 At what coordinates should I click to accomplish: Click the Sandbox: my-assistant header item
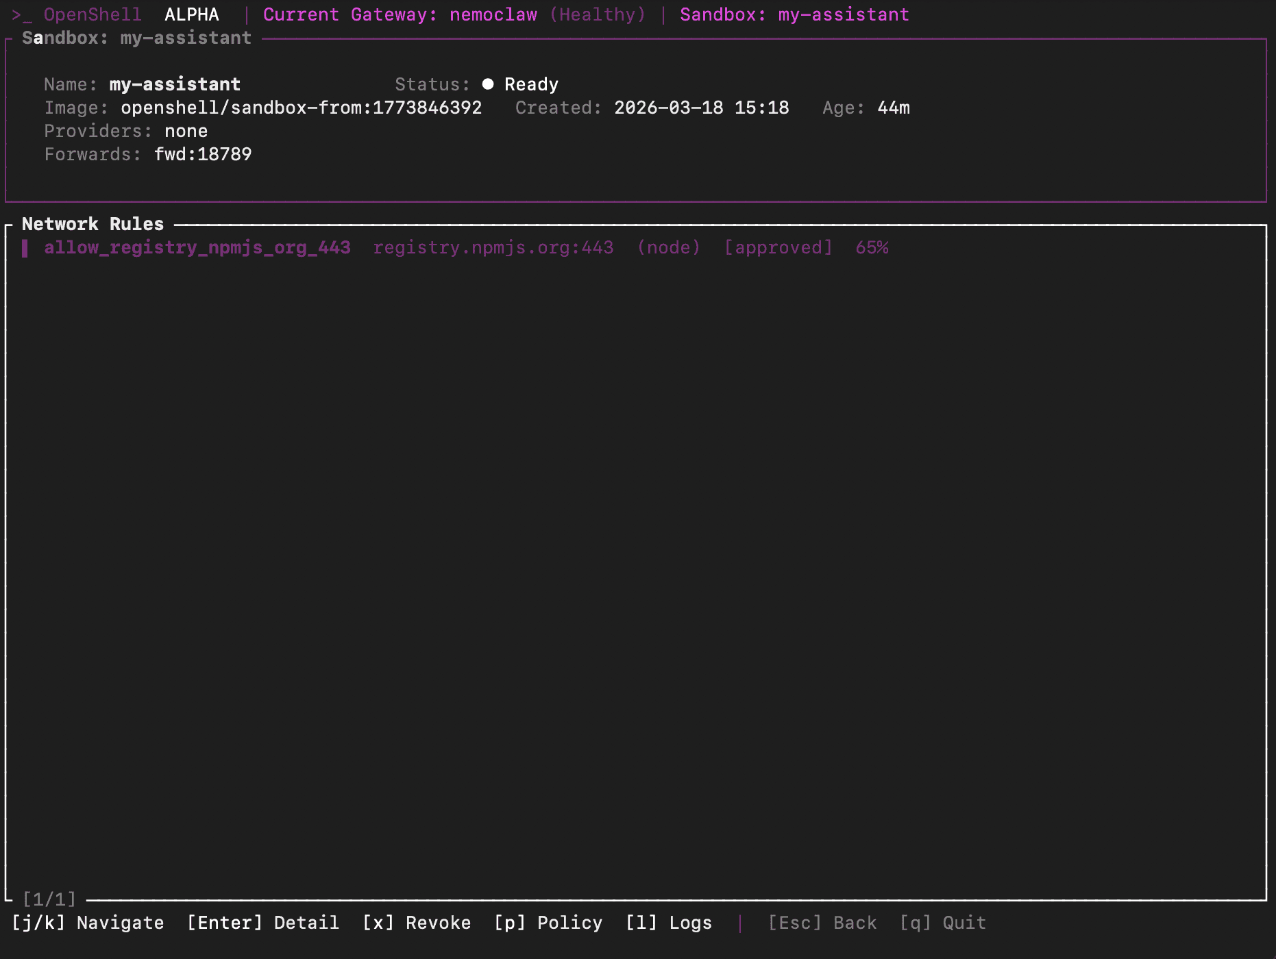point(794,14)
